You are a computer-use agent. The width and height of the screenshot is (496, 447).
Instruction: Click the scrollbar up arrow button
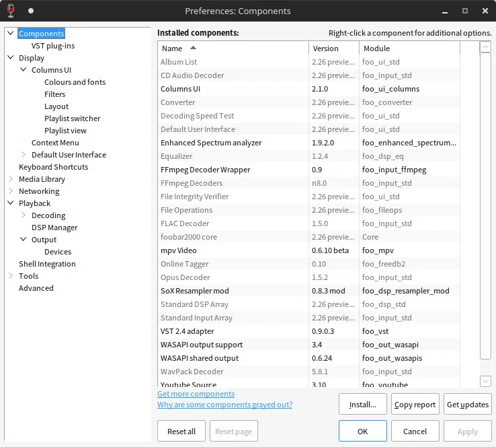(485, 48)
